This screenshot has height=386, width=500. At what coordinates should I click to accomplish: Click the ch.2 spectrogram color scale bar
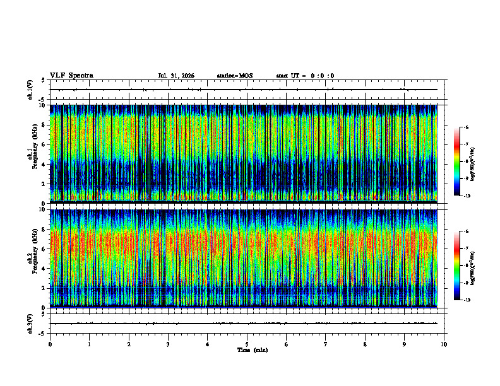(456, 266)
